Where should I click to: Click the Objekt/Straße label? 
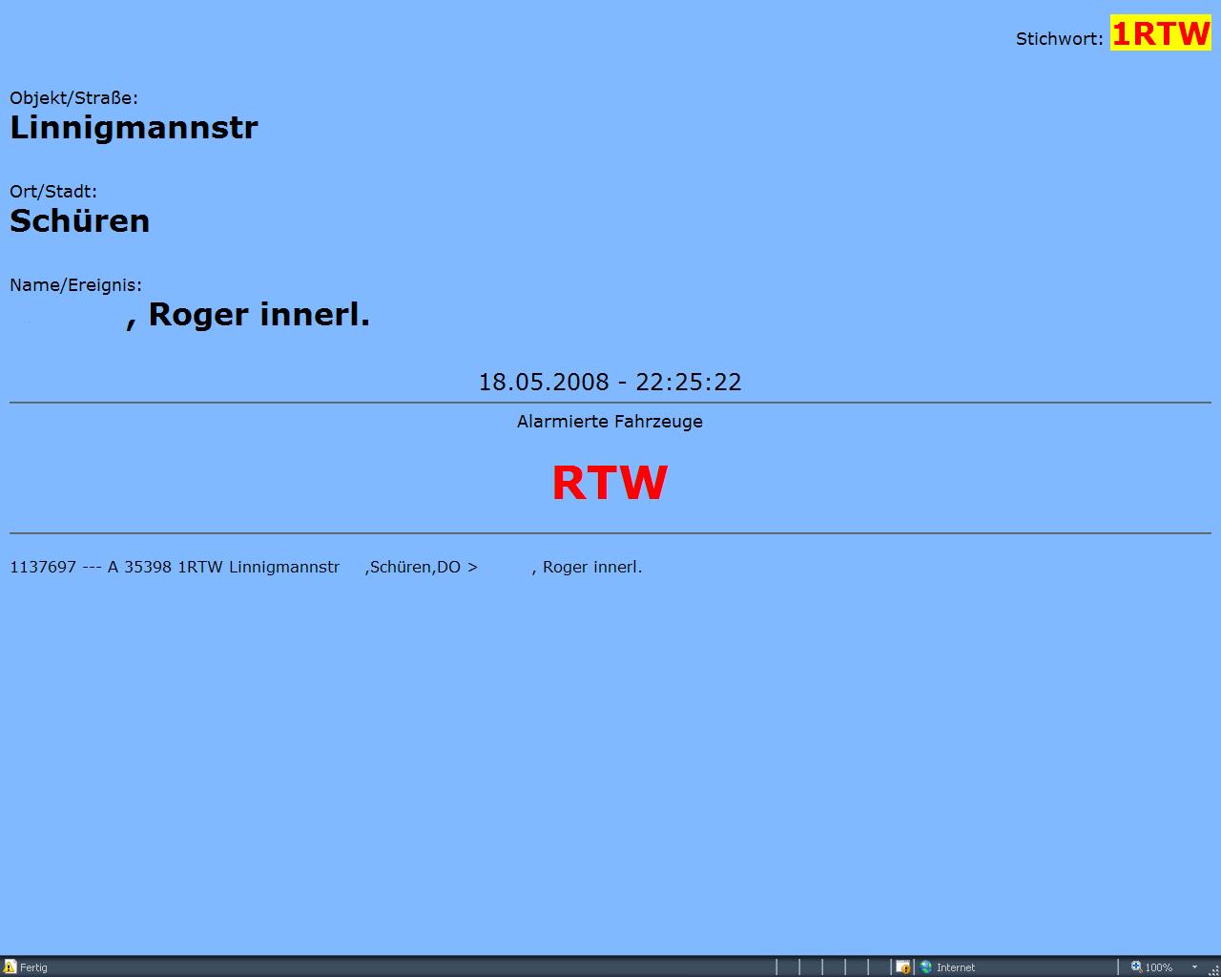pyautogui.click(x=73, y=97)
